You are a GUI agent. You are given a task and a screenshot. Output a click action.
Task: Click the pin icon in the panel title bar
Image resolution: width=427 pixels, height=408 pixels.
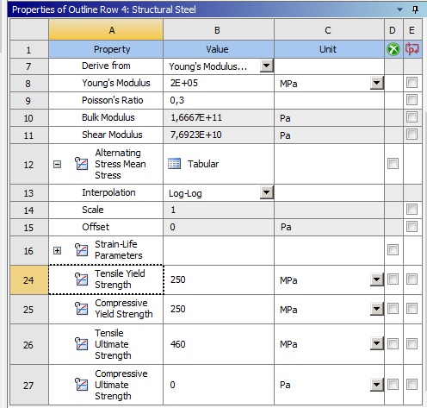tap(415, 9)
